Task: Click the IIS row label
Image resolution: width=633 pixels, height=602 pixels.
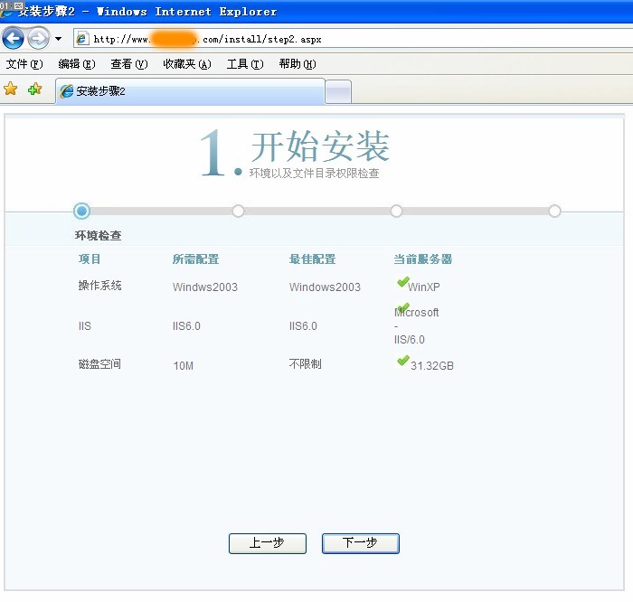Action: (x=85, y=325)
